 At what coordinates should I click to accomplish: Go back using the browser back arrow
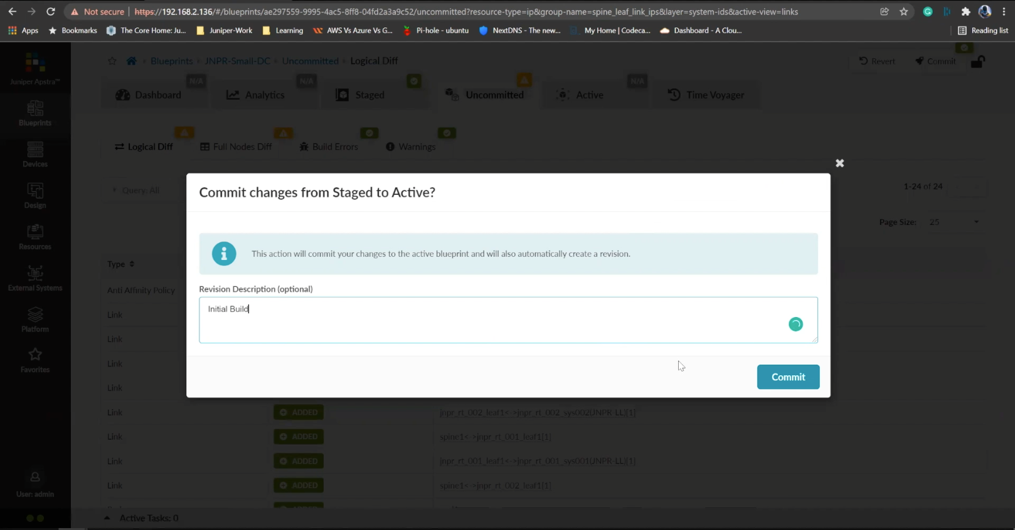point(12,11)
